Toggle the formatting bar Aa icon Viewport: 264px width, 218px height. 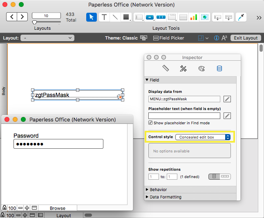pos(224,38)
